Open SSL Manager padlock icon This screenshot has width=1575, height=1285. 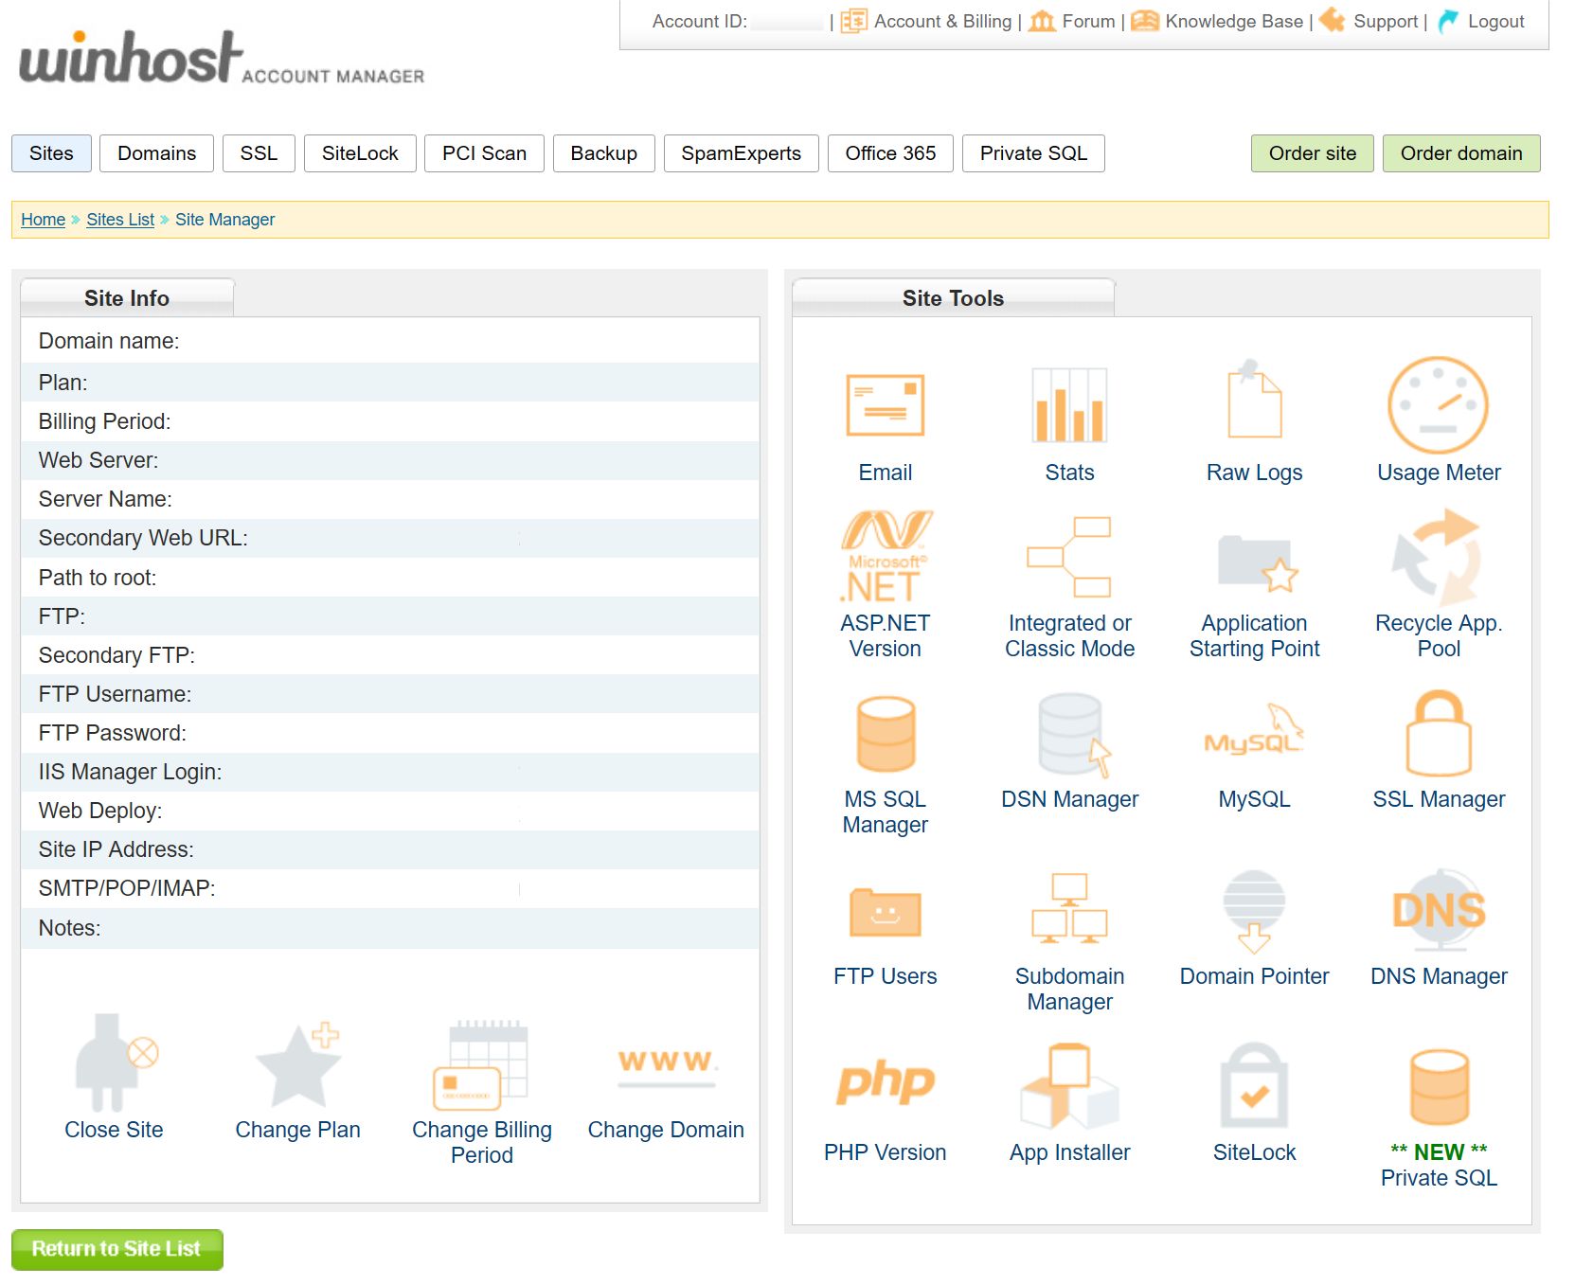tap(1438, 733)
